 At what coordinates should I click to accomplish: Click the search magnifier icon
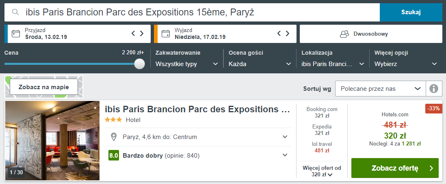(x=15, y=12)
